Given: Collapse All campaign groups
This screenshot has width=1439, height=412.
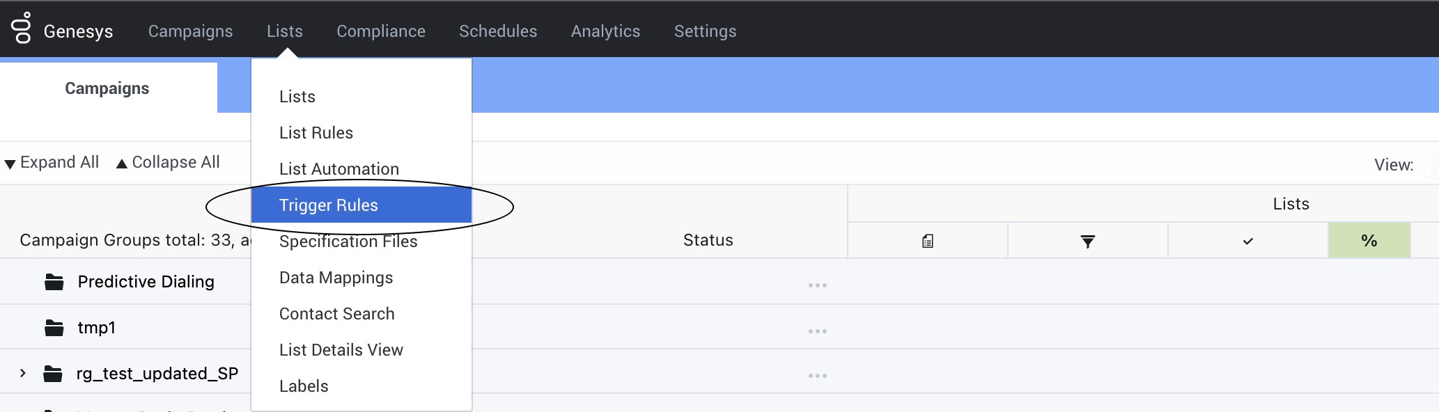Looking at the screenshot, I should click(168, 163).
